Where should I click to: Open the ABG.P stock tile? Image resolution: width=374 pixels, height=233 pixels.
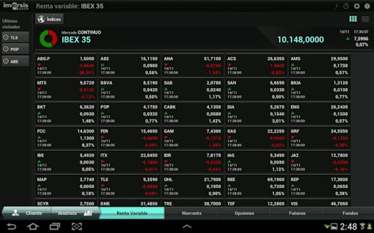click(66, 65)
